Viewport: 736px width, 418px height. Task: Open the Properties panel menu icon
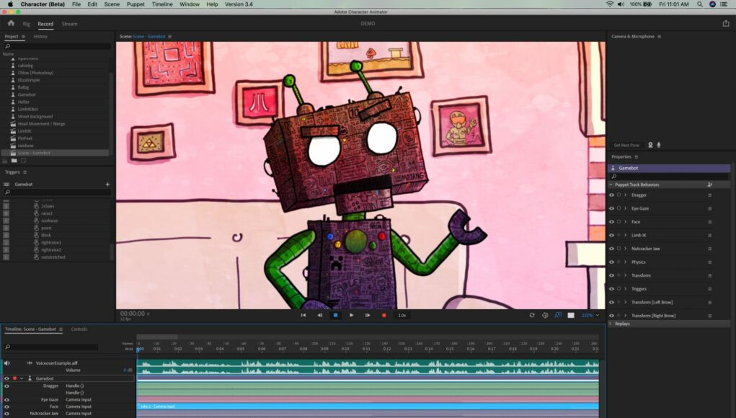(636, 157)
